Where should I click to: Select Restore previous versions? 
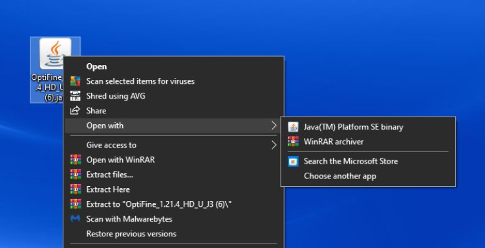pos(174,234)
